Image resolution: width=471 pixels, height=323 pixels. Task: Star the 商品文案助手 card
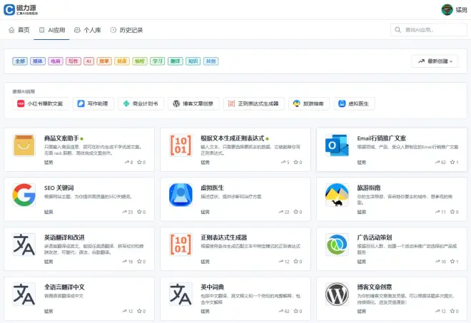[138, 163]
